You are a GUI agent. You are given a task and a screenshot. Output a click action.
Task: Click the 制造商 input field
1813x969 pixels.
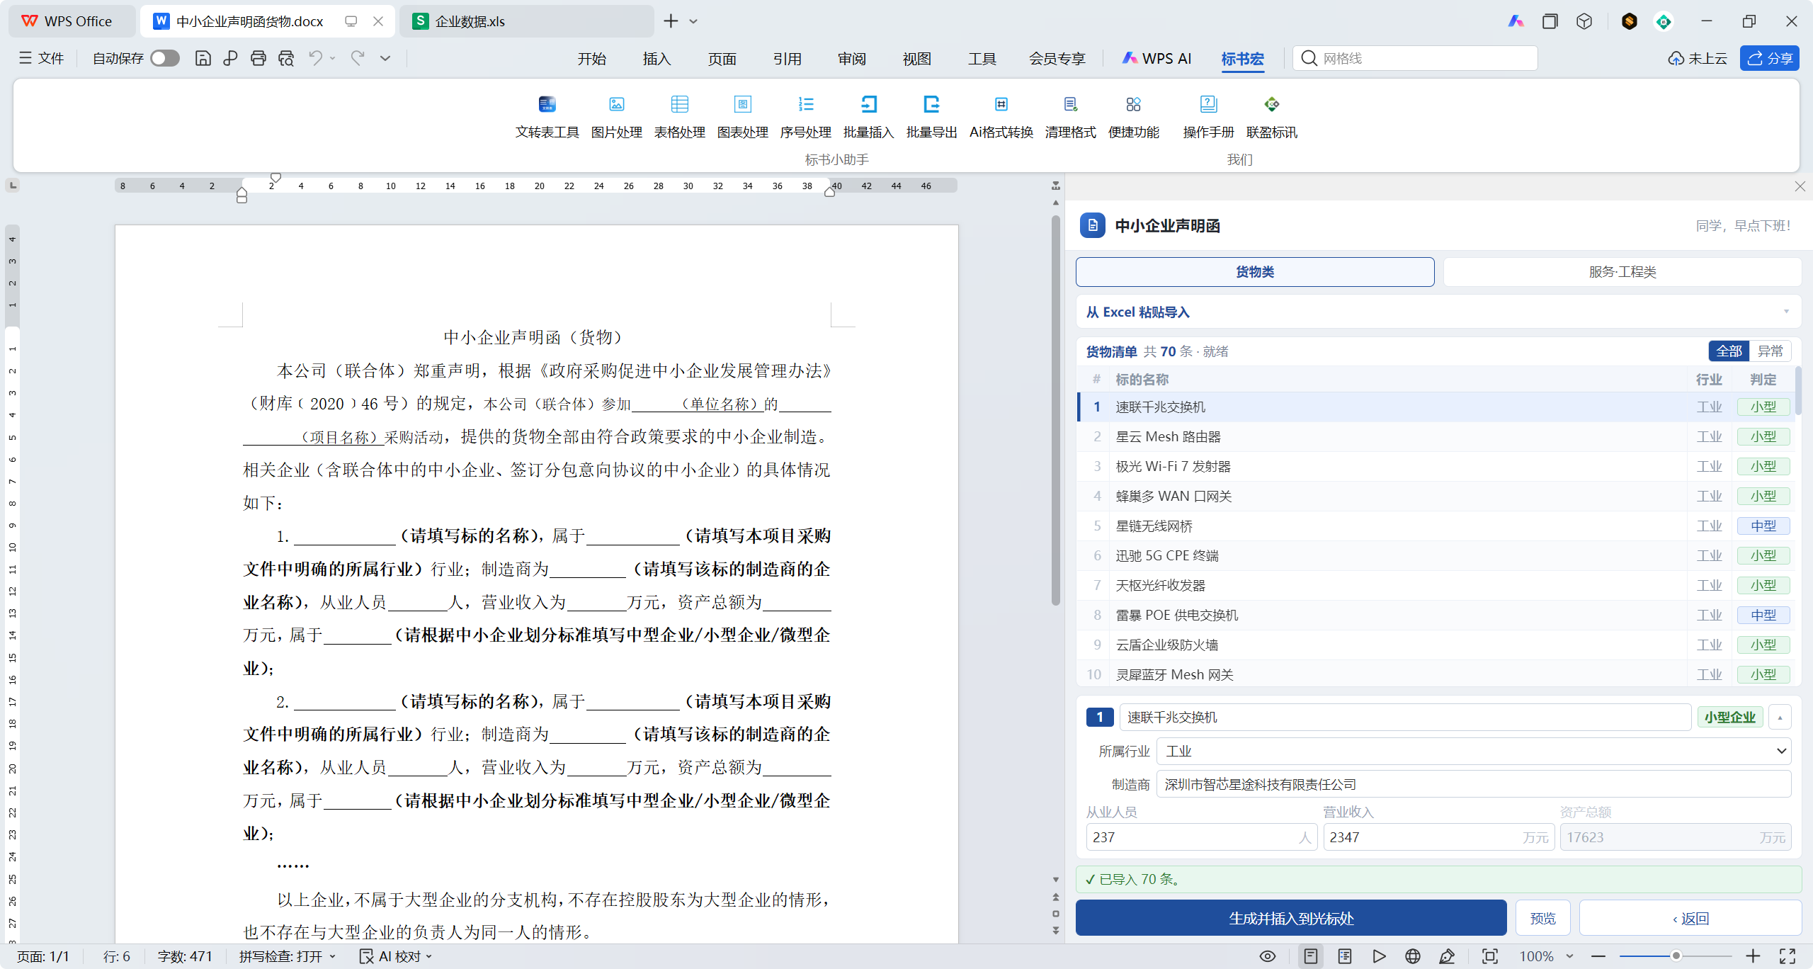[1473, 784]
